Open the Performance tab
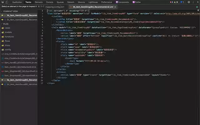200x125 pixels. 107,2
